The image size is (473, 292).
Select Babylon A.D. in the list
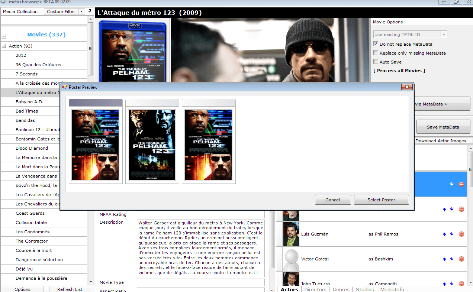(29, 102)
